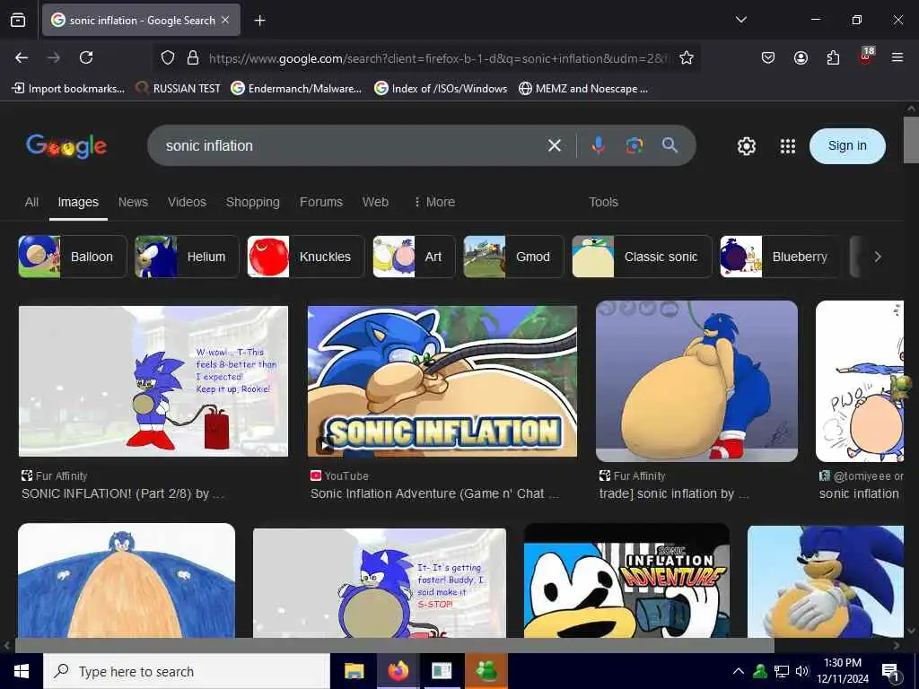Select the Classic sonic suggestion chip
The height and width of the screenshot is (689, 919).
click(x=642, y=257)
